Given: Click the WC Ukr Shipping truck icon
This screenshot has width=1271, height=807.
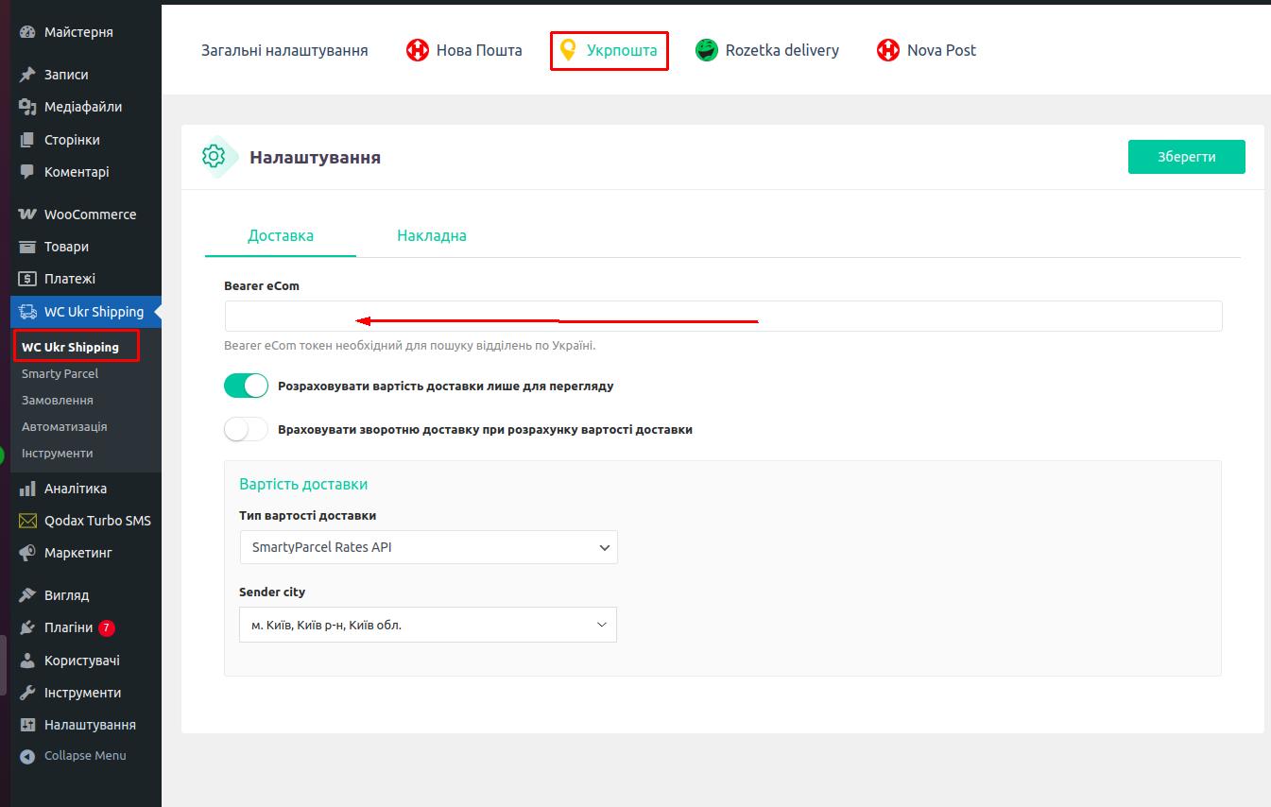Looking at the screenshot, I should pos(27,312).
